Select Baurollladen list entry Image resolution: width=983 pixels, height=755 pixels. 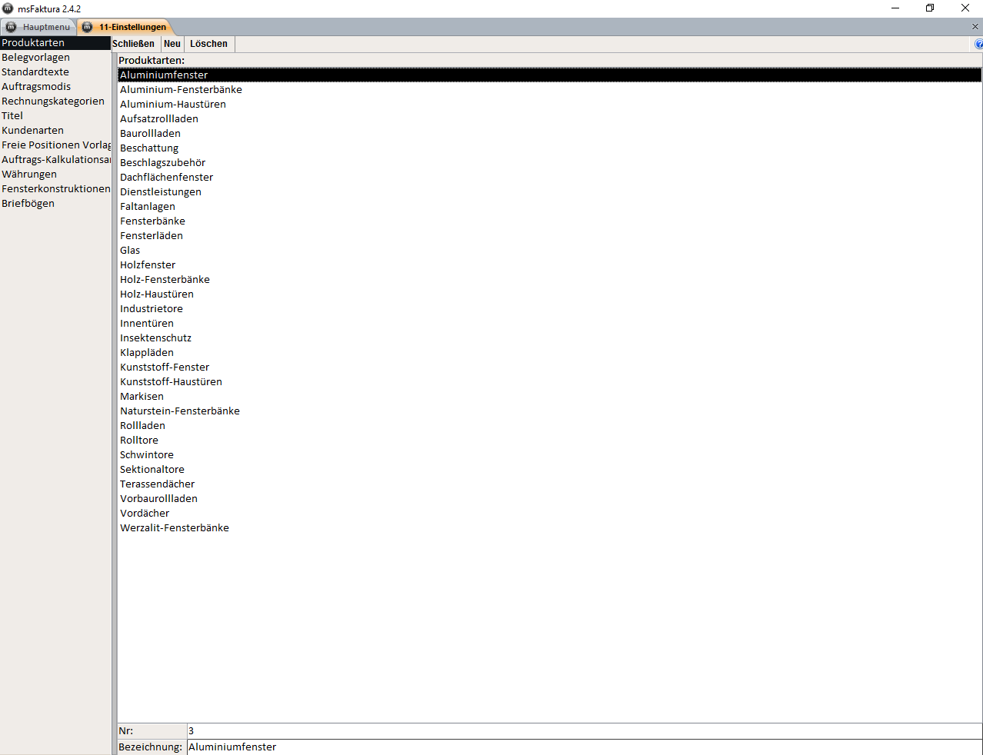click(x=550, y=134)
